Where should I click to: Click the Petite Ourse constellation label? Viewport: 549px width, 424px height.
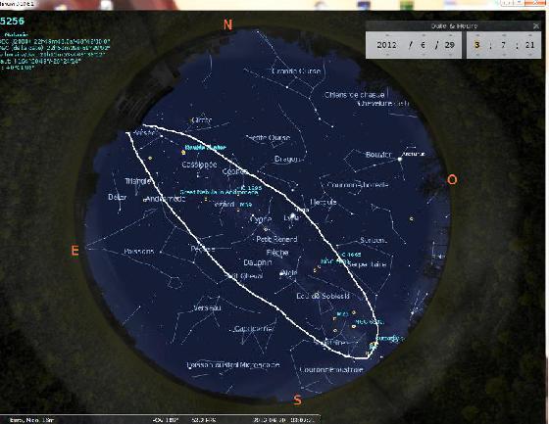tap(268, 137)
